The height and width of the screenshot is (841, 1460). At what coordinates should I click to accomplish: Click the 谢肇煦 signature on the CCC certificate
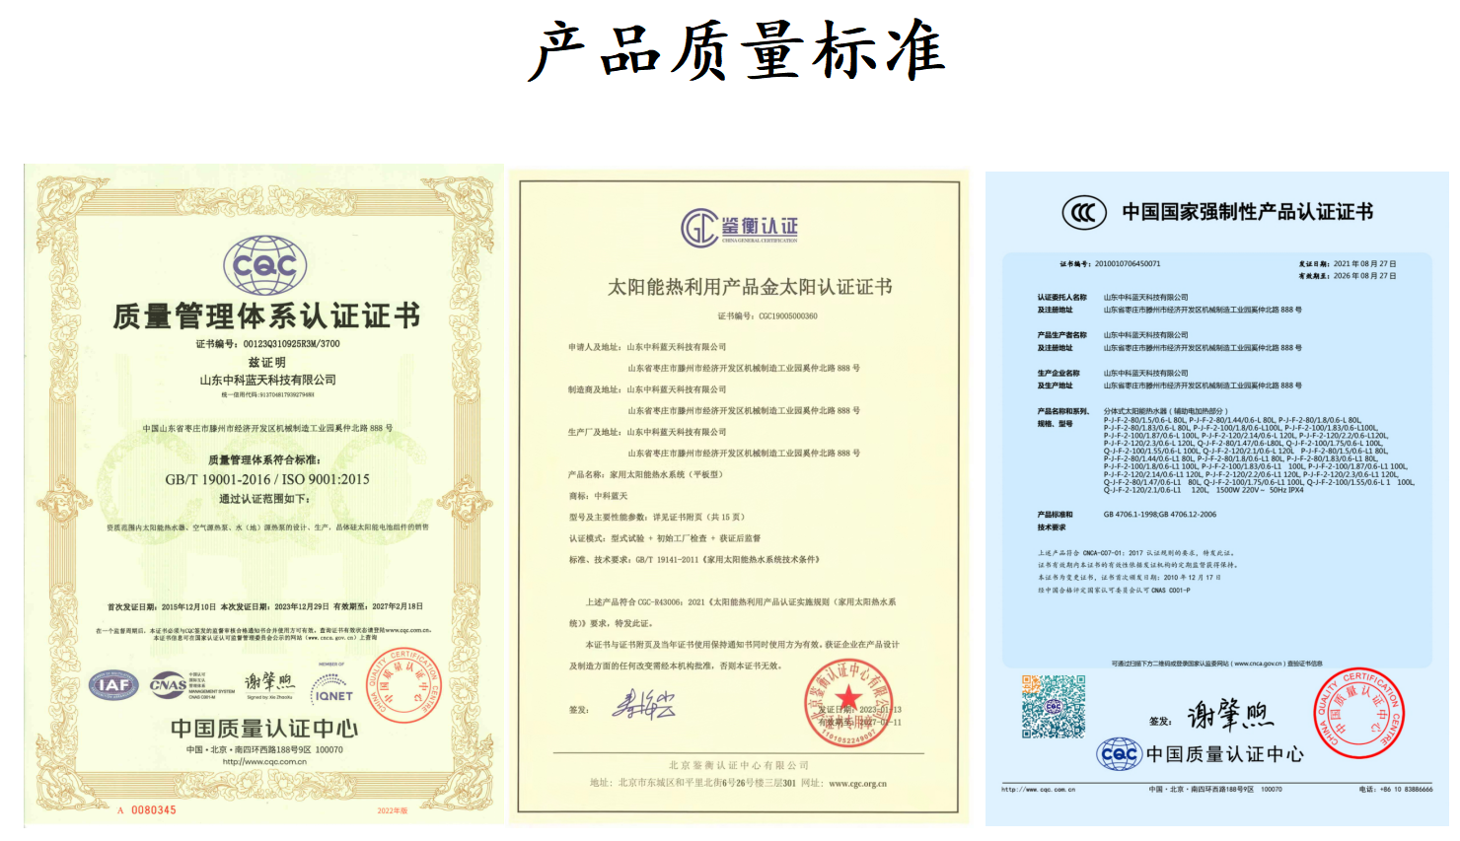click(x=1229, y=714)
